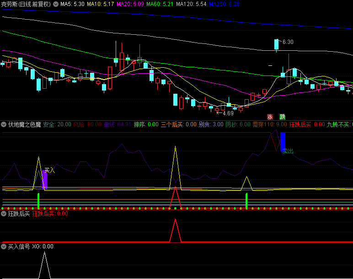Expand the main chart indicator dropdown arrow

point(56,4)
